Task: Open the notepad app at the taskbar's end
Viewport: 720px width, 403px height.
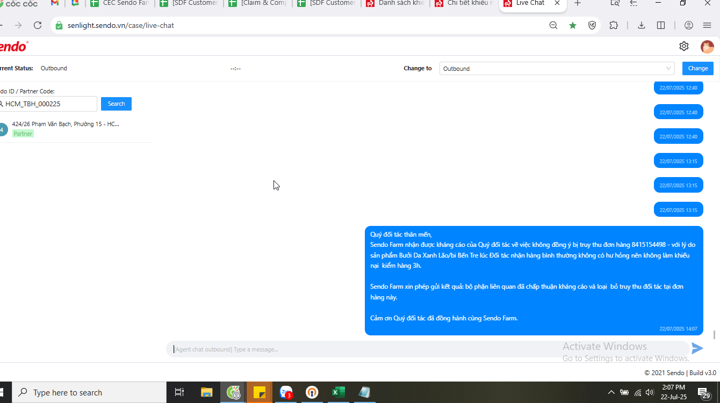Action: [x=364, y=392]
